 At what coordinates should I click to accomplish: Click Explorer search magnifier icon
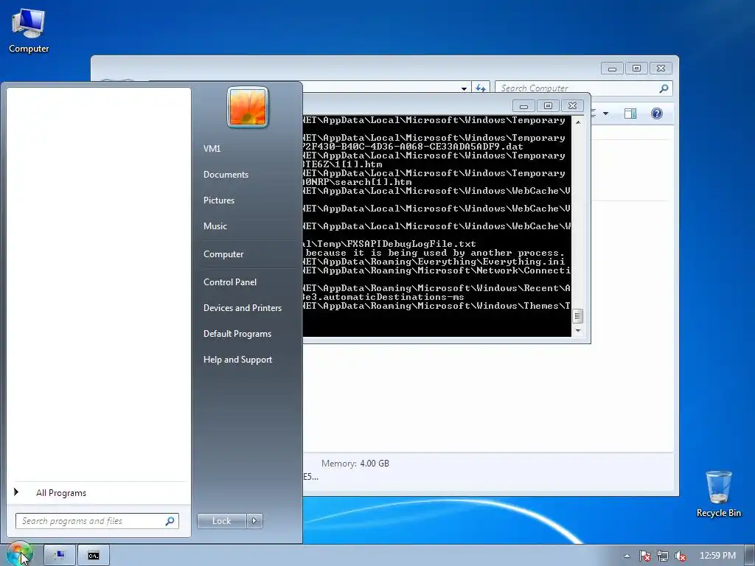pos(664,88)
